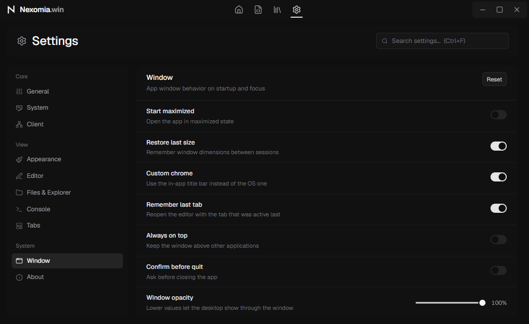Disable Restore last size toggle
Screen dimensions: 529x324
pos(498,146)
